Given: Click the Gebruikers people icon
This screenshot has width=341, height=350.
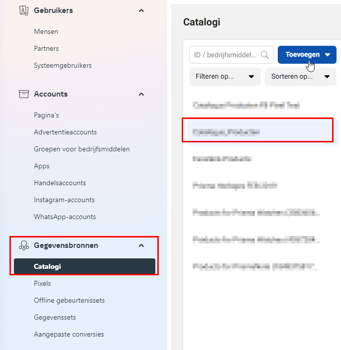Looking at the screenshot, I should tap(24, 10).
